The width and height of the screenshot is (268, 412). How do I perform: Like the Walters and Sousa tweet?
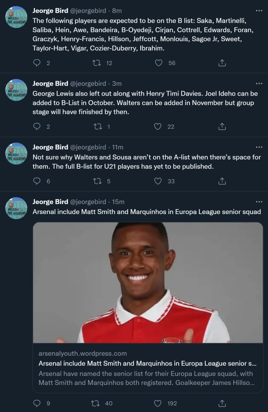coord(158,181)
